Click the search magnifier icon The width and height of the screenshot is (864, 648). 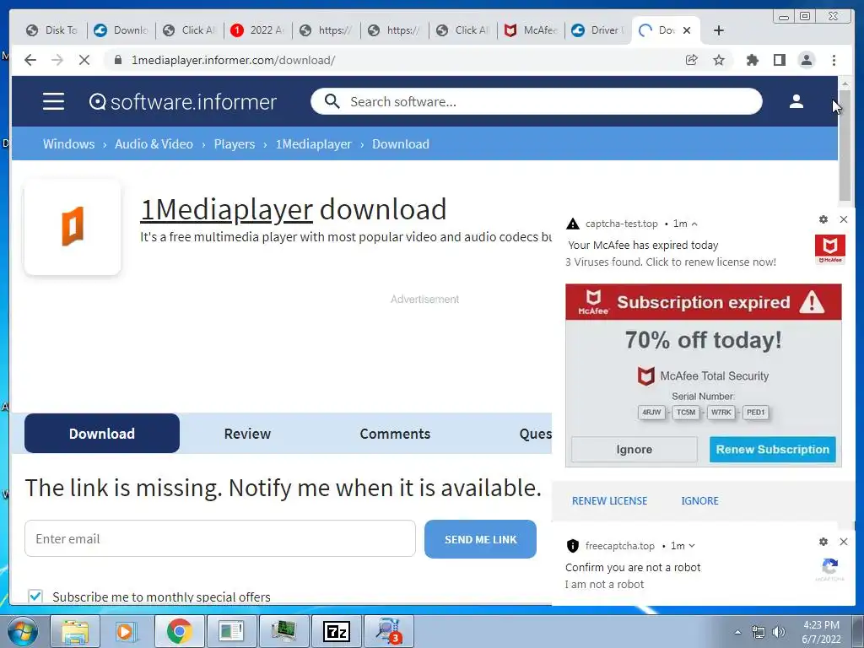point(332,101)
